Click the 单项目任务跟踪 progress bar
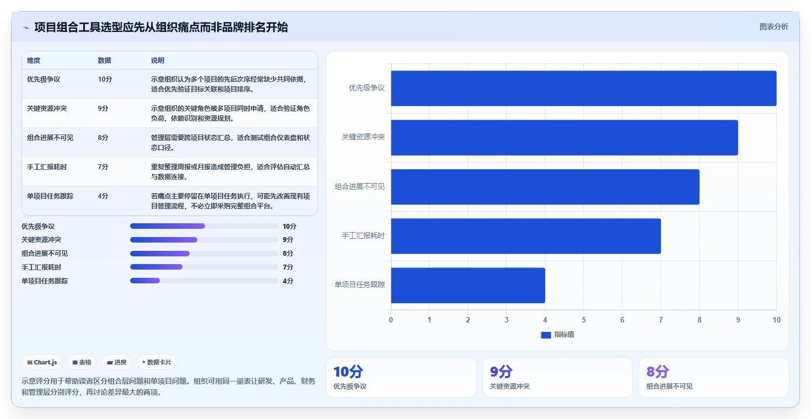 click(x=204, y=281)
